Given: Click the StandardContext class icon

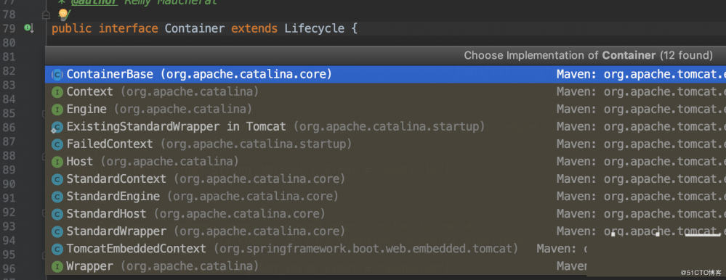Looking at the screenshot, I should pos(57,179).
